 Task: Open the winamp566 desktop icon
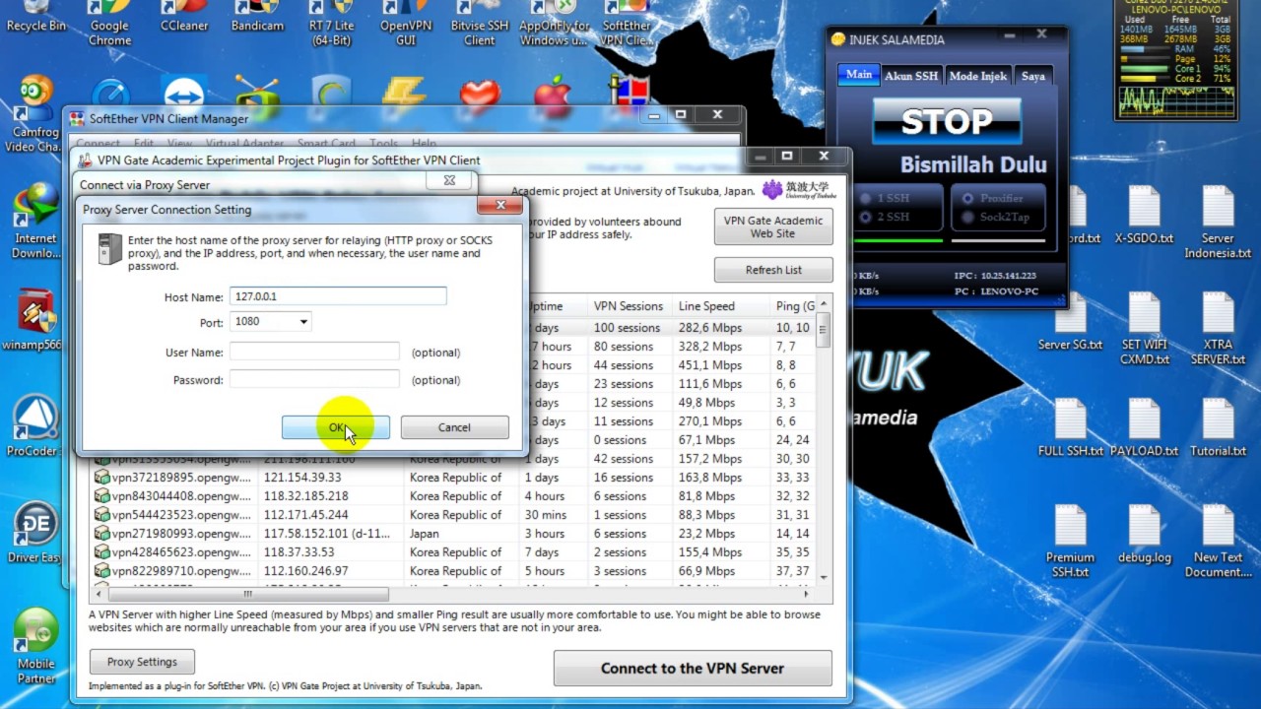click(x=36, y=320)
